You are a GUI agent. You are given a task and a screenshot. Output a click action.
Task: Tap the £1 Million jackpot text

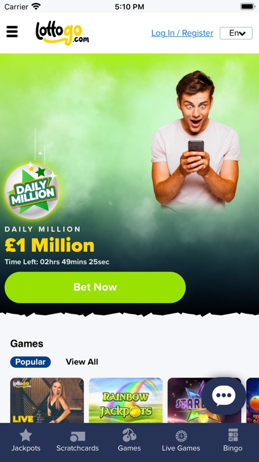50,245
